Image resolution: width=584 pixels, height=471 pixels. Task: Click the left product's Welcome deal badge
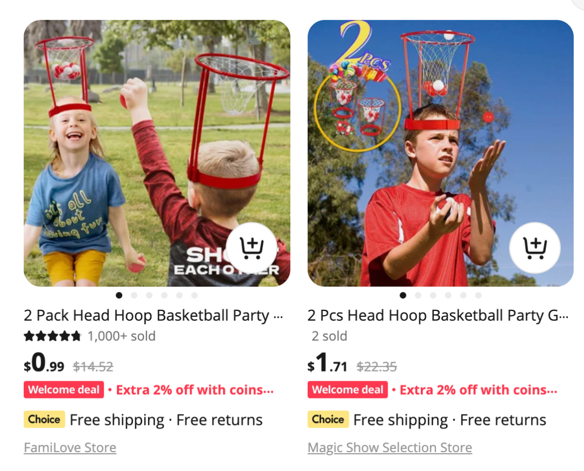click(x=64, y=389)
